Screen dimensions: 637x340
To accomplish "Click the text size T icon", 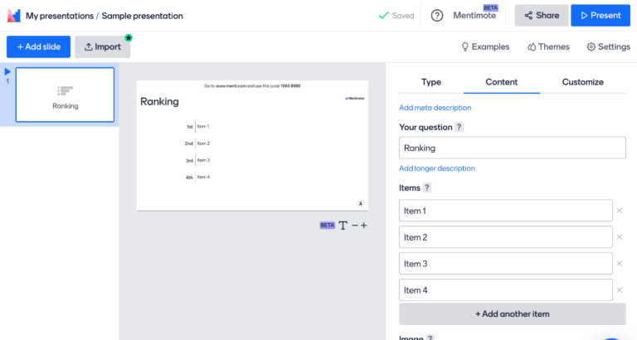I will [x=343, y=226].
